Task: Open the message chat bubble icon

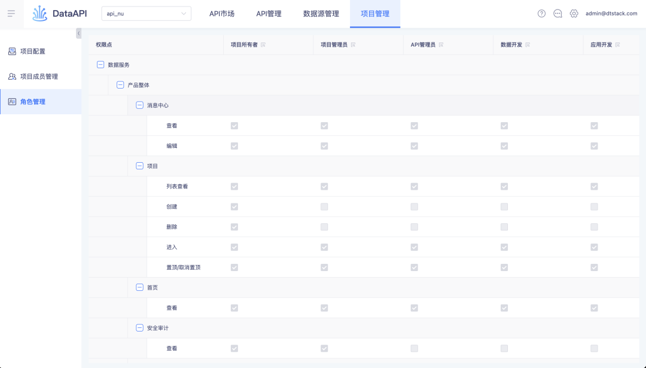Action: [x=557, y=13]
